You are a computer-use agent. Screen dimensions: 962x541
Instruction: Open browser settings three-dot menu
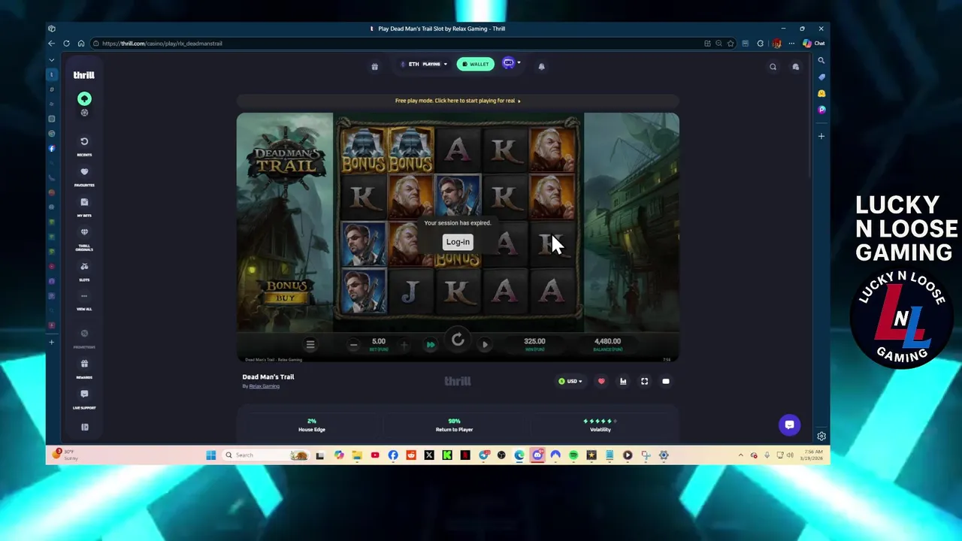point(791,44)
